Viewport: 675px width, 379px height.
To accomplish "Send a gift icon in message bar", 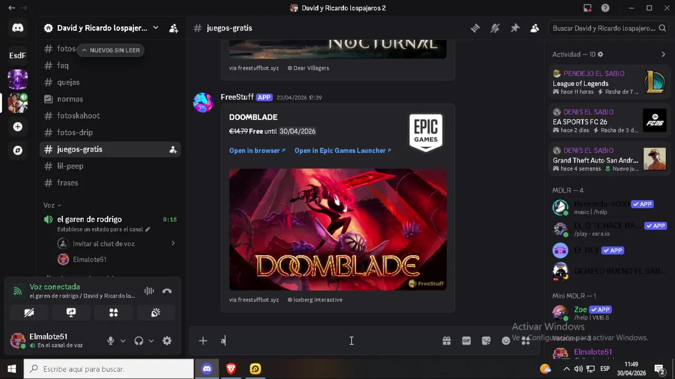I will click(447, 341).
